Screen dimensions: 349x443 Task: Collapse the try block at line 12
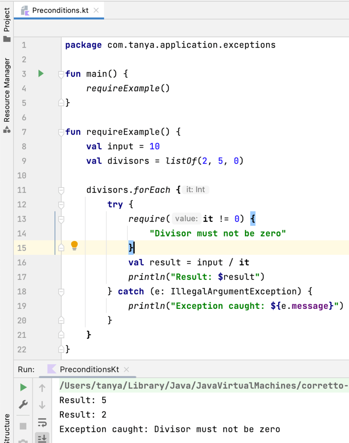61,205
